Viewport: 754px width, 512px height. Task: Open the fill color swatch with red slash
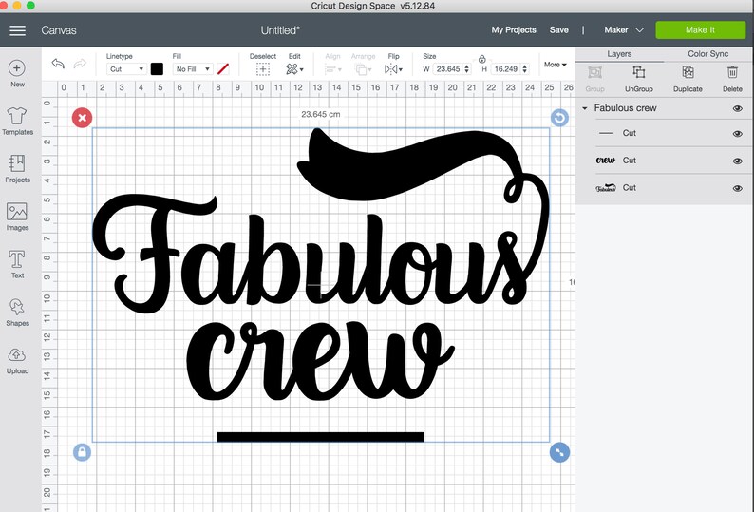pos(223,69)
